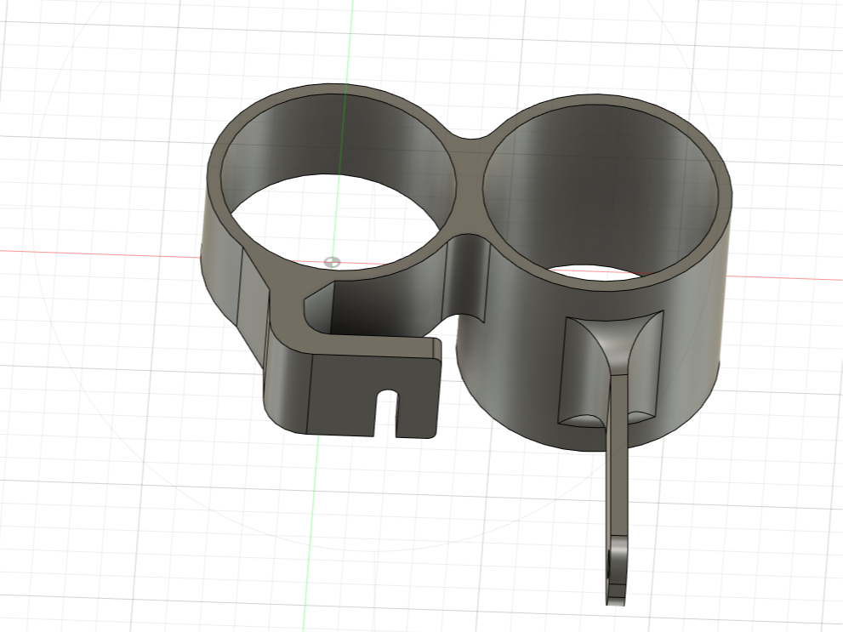Viewport: 843px width, 632px height.
Task: Select the origin point marker
Action: click(x=333, y=262)
